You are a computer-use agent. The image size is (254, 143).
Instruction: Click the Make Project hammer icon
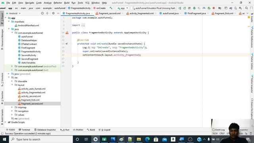(x=111, y=8)
